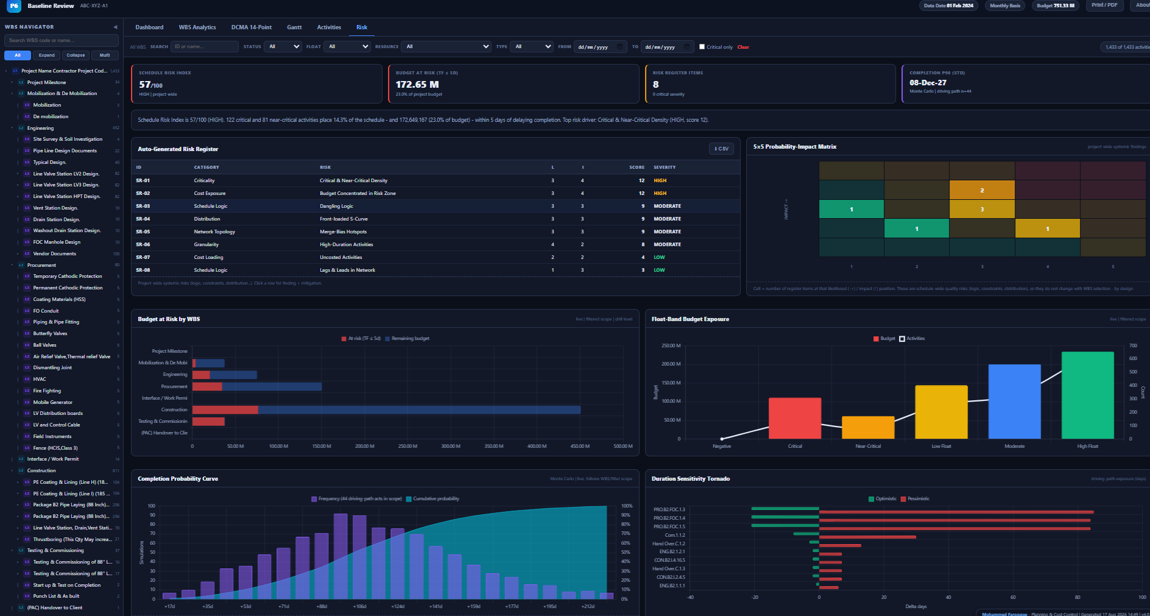Collapse the Procurement tree node arrow
Screen dimensions: 1150x616
tap(12, 265)
